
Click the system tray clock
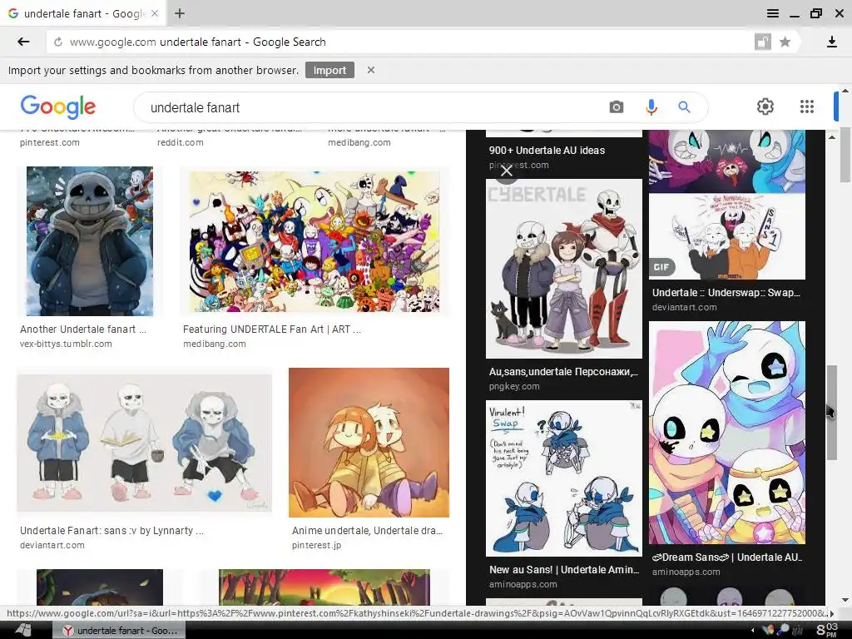point(827,631)
